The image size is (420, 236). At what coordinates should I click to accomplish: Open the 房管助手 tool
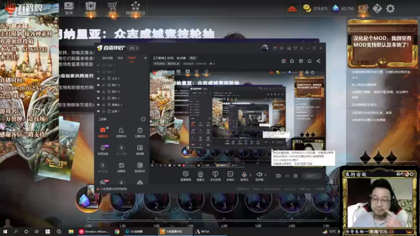click(x=121, y=132)
